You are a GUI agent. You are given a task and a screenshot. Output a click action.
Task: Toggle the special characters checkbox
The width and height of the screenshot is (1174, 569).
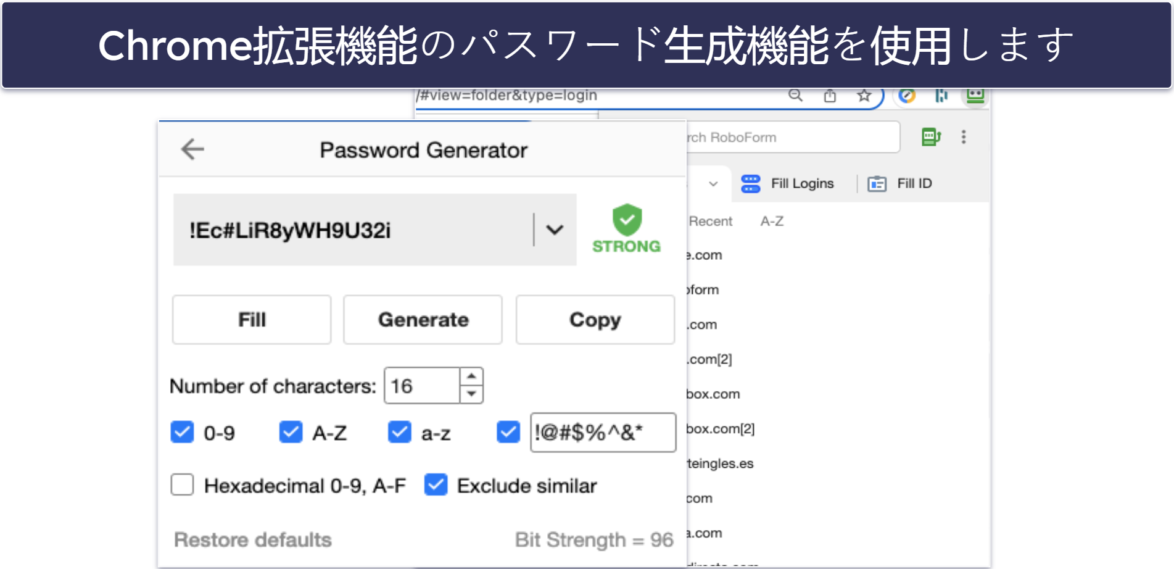508,433
